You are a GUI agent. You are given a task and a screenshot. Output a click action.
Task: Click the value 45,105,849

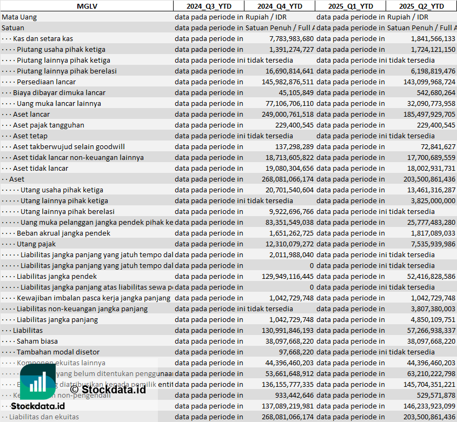(x=296, y=92)
